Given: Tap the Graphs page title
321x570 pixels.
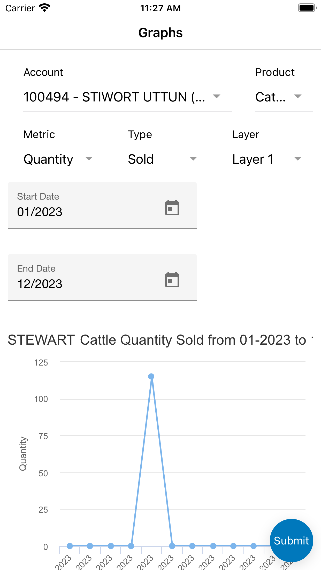Looking at the screenshot, I should (x=160, y=33).
